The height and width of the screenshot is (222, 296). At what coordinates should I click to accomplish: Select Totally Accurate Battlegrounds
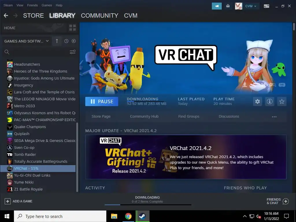pos(41,161)
